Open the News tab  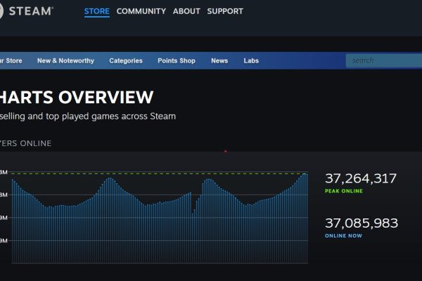[219, 61]
